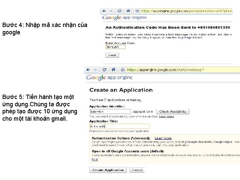Click the bookmark star in the upper browser toolbar

[x=137, y=11]
